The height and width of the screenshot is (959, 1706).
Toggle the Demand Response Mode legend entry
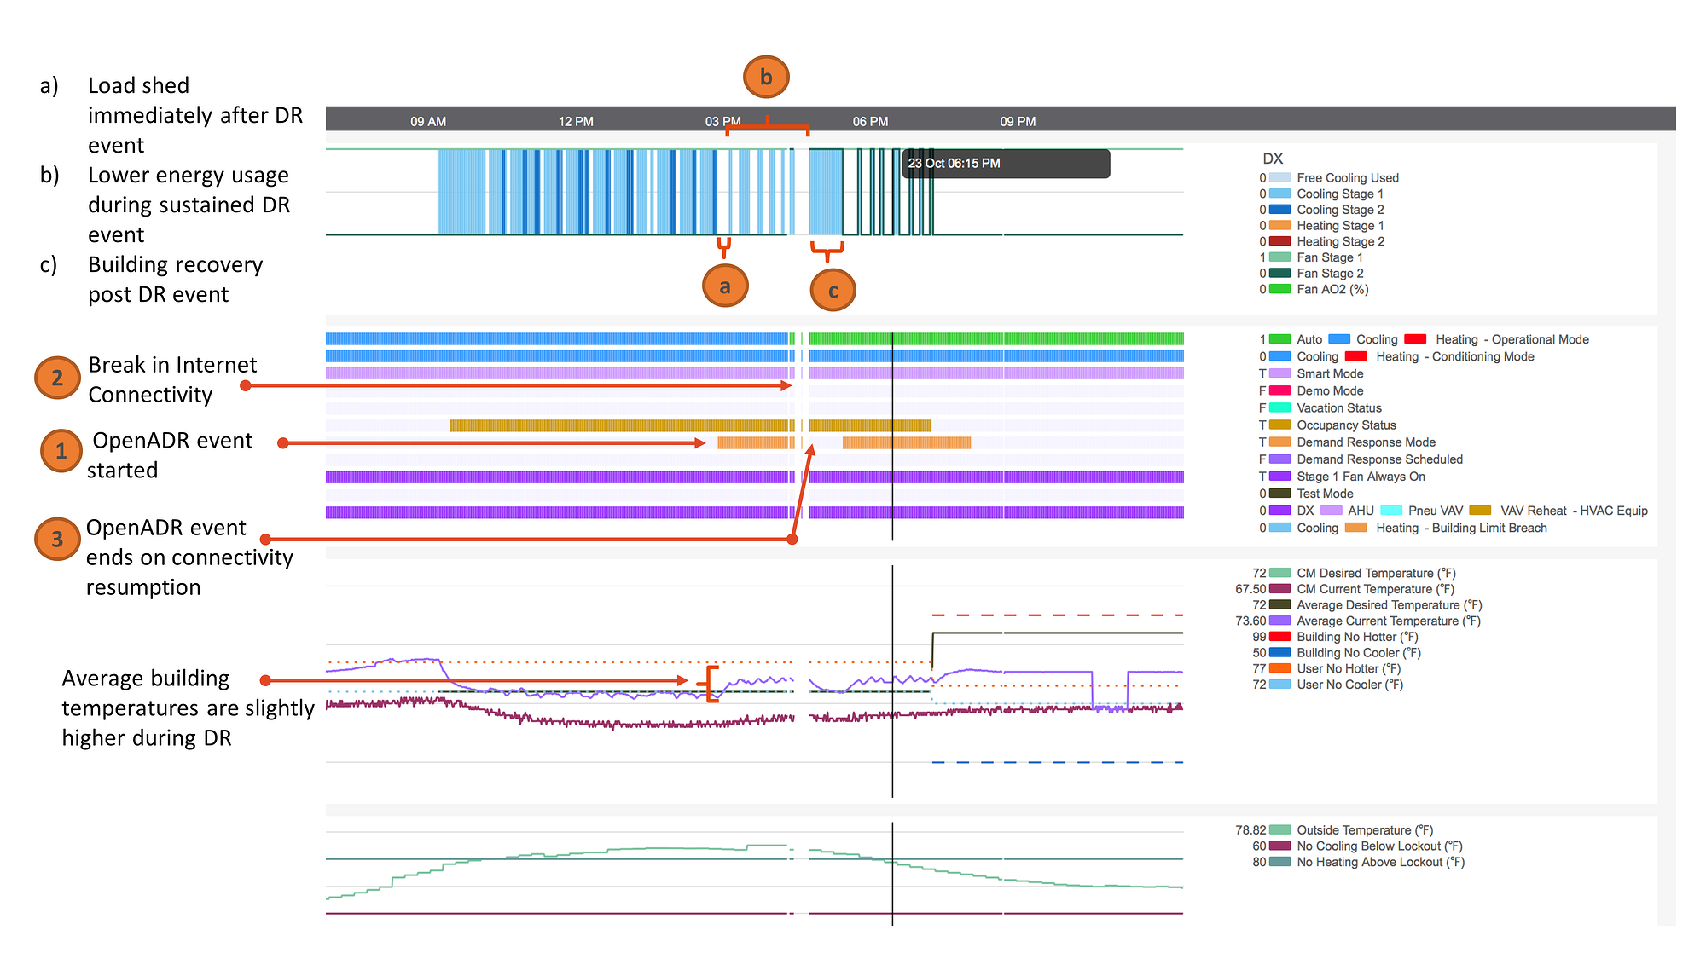click(x=1365, y=442)
